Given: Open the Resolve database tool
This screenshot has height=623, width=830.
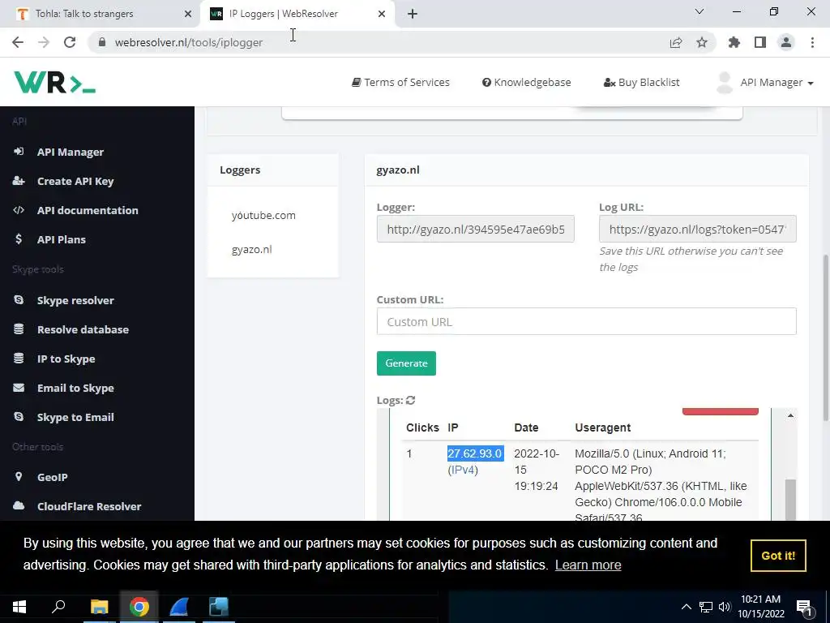Looking at the screenshot, I should (83, 329).
